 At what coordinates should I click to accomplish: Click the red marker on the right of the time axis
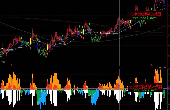pyautogui.click(x=151, y=64)
